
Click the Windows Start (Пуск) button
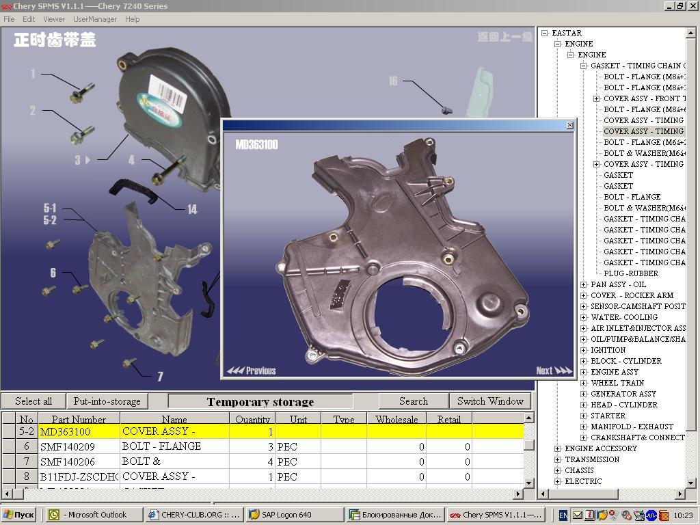coord(18,515)
